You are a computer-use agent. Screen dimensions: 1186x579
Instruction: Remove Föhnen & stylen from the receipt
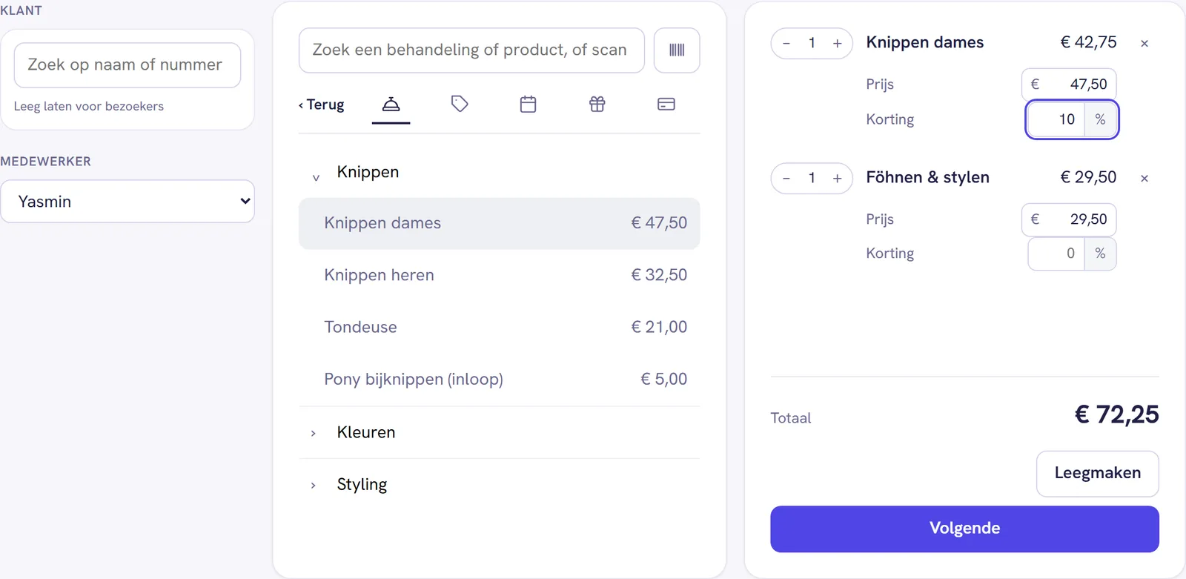(1144, 179)
